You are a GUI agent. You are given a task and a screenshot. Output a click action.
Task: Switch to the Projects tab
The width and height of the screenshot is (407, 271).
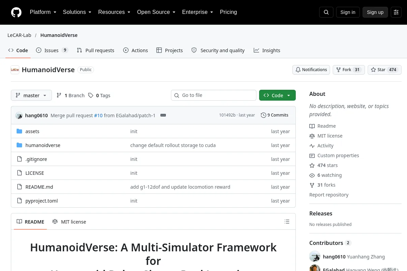point(170,50)
